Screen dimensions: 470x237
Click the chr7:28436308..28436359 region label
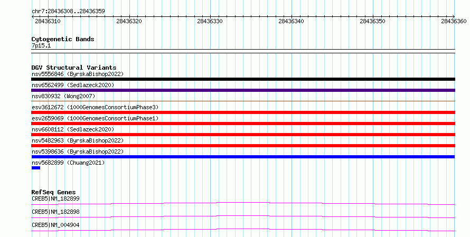[68, 11]
